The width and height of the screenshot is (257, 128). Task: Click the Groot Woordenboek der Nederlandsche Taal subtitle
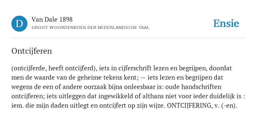click(90, 28)
